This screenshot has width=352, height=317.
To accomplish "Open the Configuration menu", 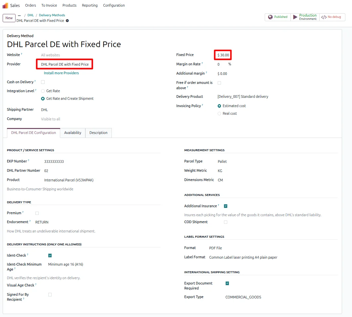I will [114, 5].
